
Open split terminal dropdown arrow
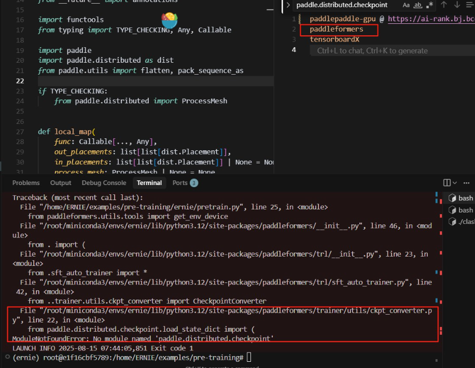[455, 183]
